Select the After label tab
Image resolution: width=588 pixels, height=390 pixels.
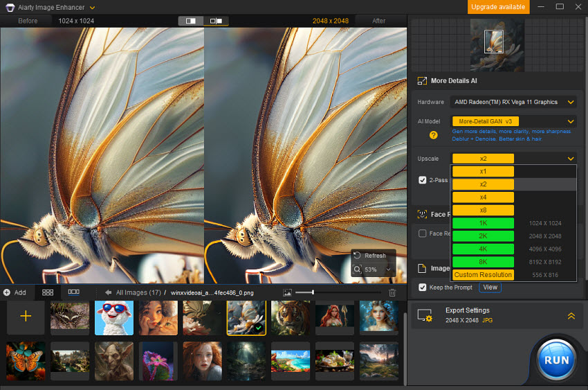pyautogui.click(x=379, y=21)
